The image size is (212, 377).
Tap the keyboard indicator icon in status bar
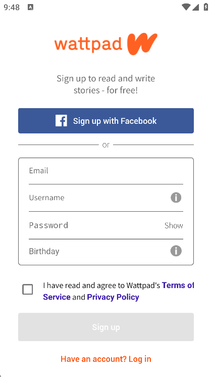point(30,7)
